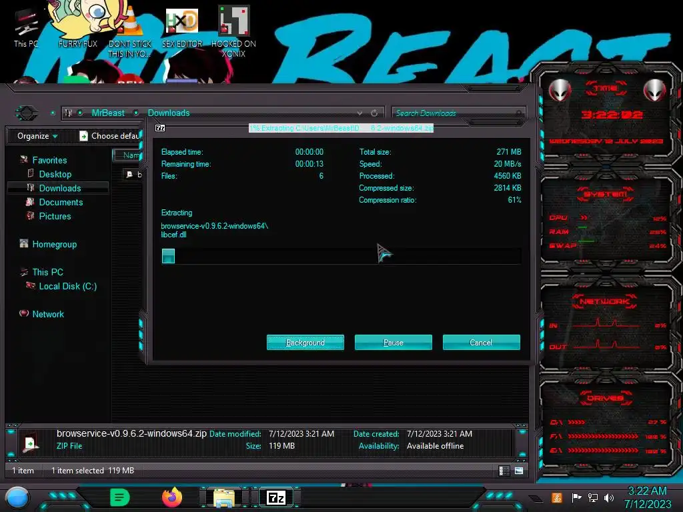Viewport: 683px width, 512px height.
Task: Click the Compression ratio value 61%
Action: [x=514, y=200]
